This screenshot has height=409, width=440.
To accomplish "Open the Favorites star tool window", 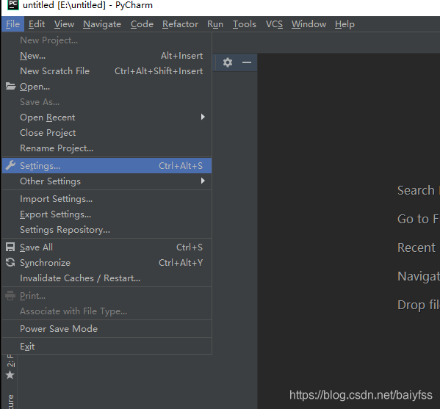I will pyautogui.click(x=10, y=374).
